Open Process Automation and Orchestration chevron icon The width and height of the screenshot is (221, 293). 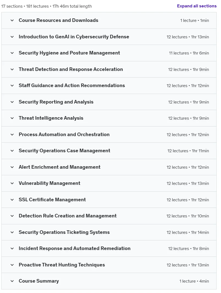pyautogui.click(x=12, y=134)
